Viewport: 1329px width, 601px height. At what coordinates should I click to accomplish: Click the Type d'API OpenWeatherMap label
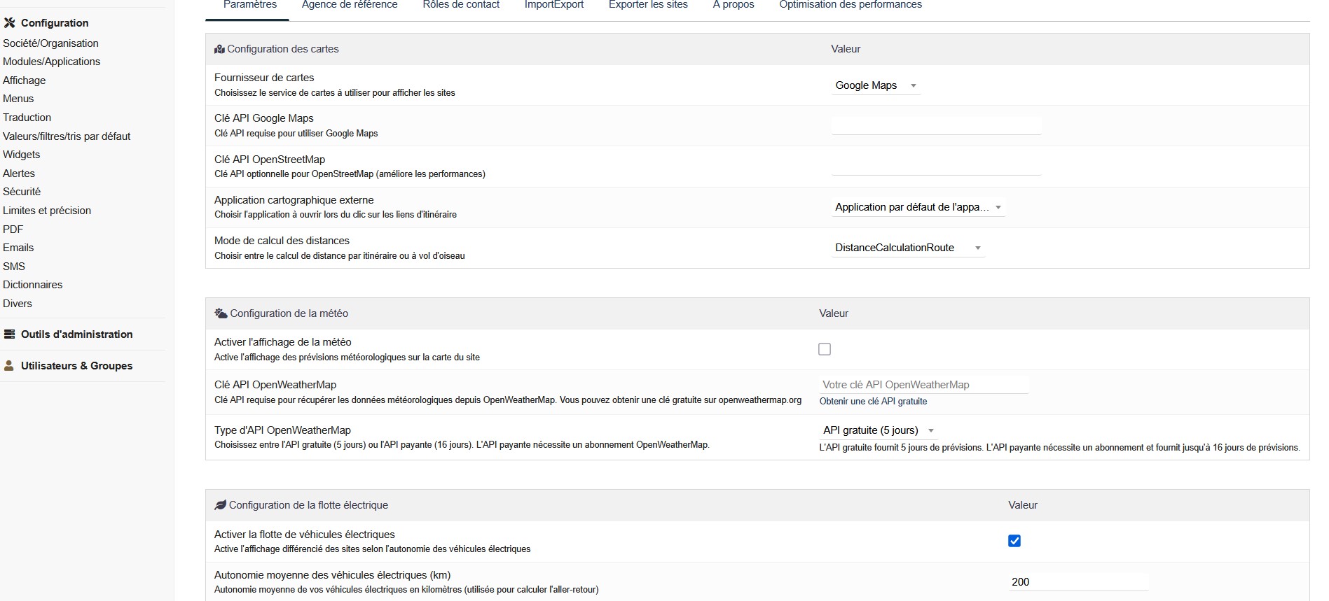click(282, 430)
